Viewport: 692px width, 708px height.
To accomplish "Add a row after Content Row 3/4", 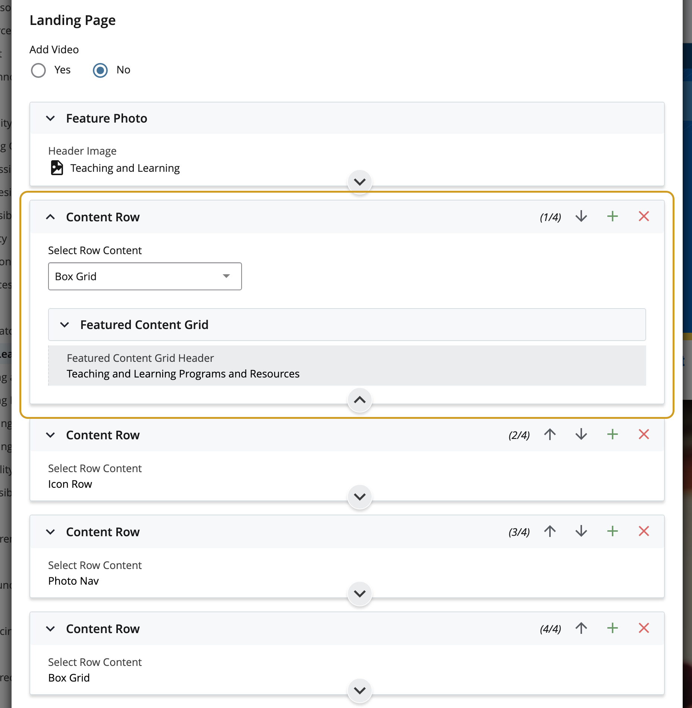I will [x=613, y=531].
